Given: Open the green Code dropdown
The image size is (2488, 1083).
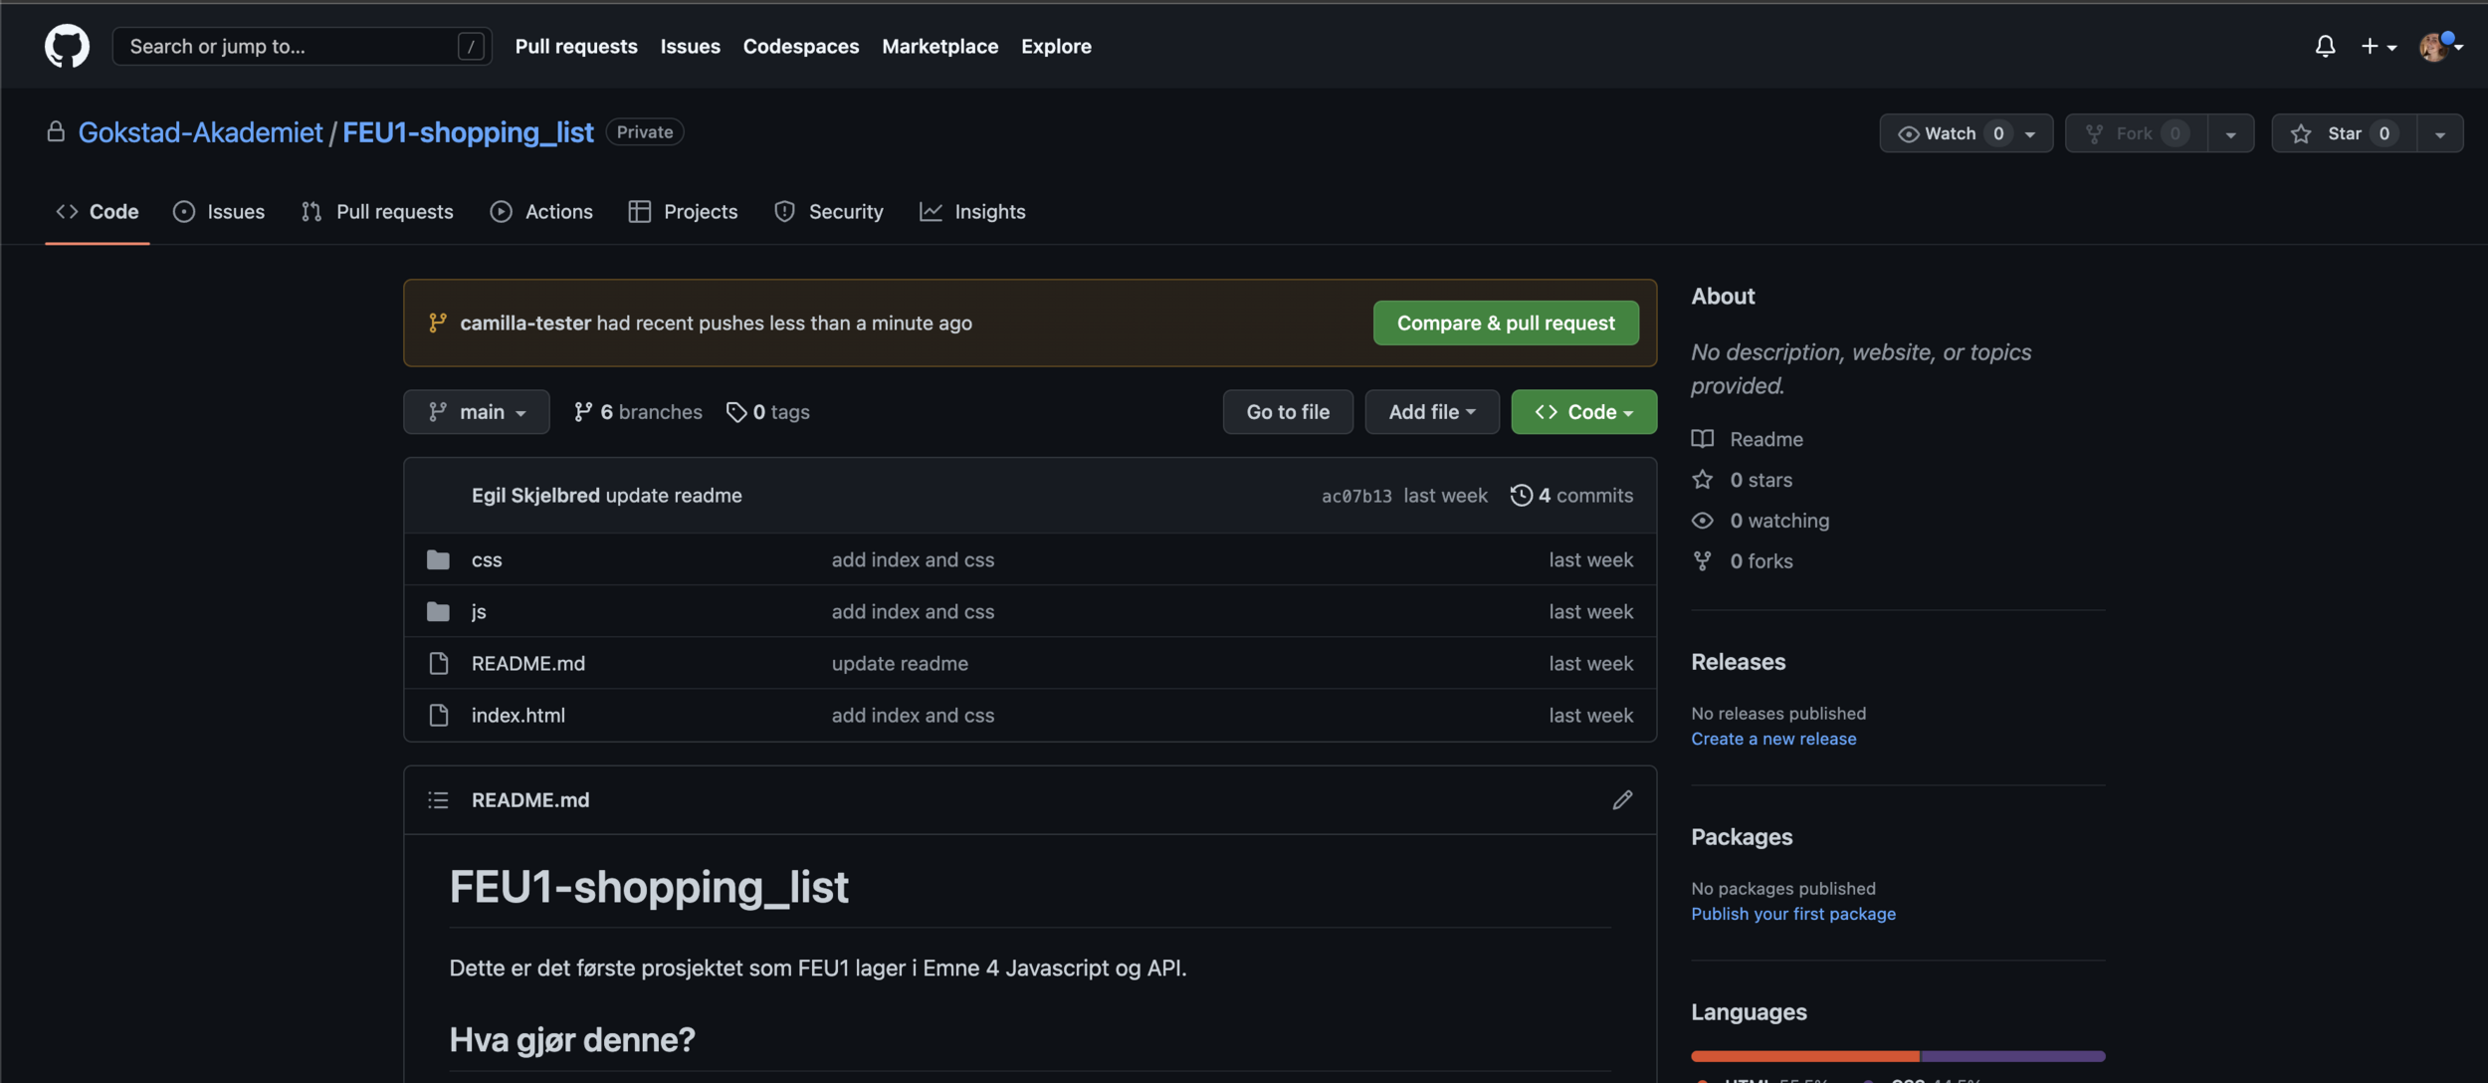Looking at the screenshot, I should [1583, 411].
